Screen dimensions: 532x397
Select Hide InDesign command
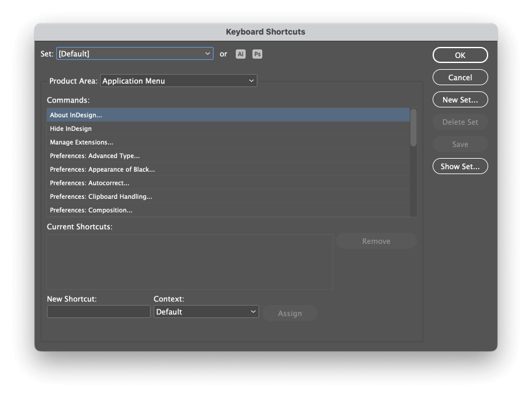tap(228, 128)
